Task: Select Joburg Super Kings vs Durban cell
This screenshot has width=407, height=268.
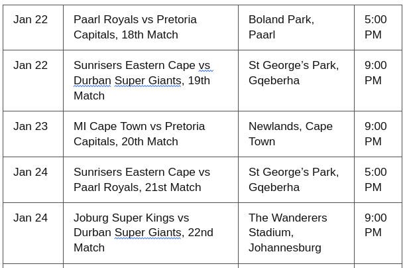Action: [151, 233]
